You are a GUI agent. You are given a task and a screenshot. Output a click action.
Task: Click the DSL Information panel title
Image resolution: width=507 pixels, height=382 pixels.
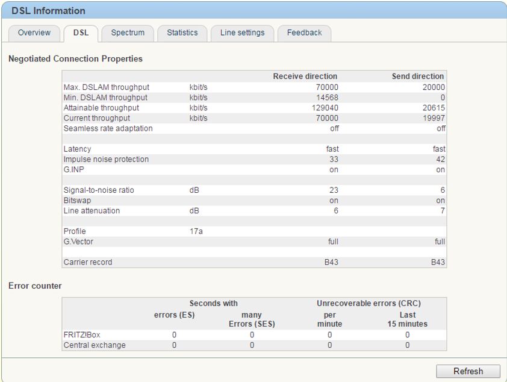coord(48,11)
